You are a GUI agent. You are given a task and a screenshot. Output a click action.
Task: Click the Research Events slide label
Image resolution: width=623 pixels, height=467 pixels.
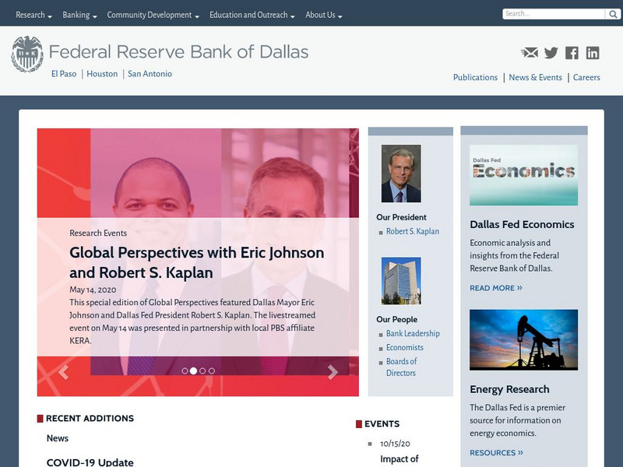(x=98, y=233)
